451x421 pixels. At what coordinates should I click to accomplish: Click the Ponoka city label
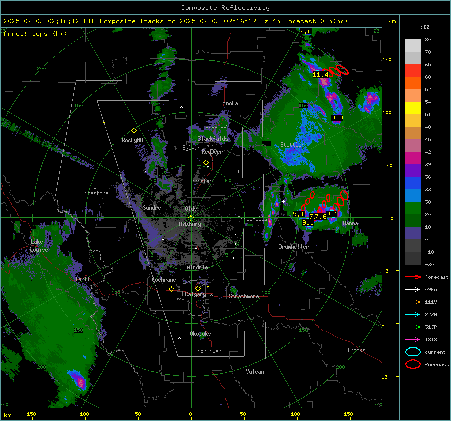tap(229, 103)
